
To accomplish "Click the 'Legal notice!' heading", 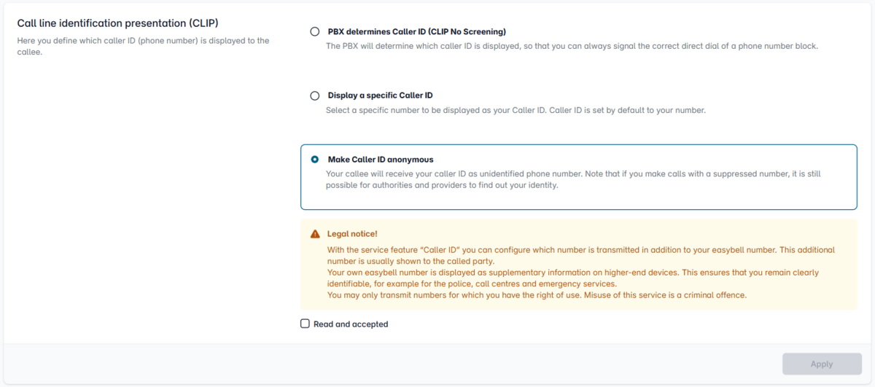I will tap(352, 234).
